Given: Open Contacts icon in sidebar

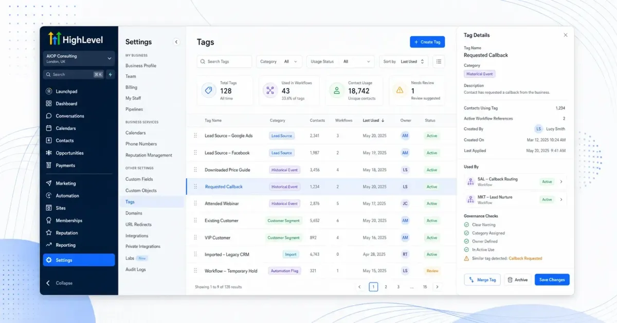Looking at the screenshot, I should pos(49,140).
